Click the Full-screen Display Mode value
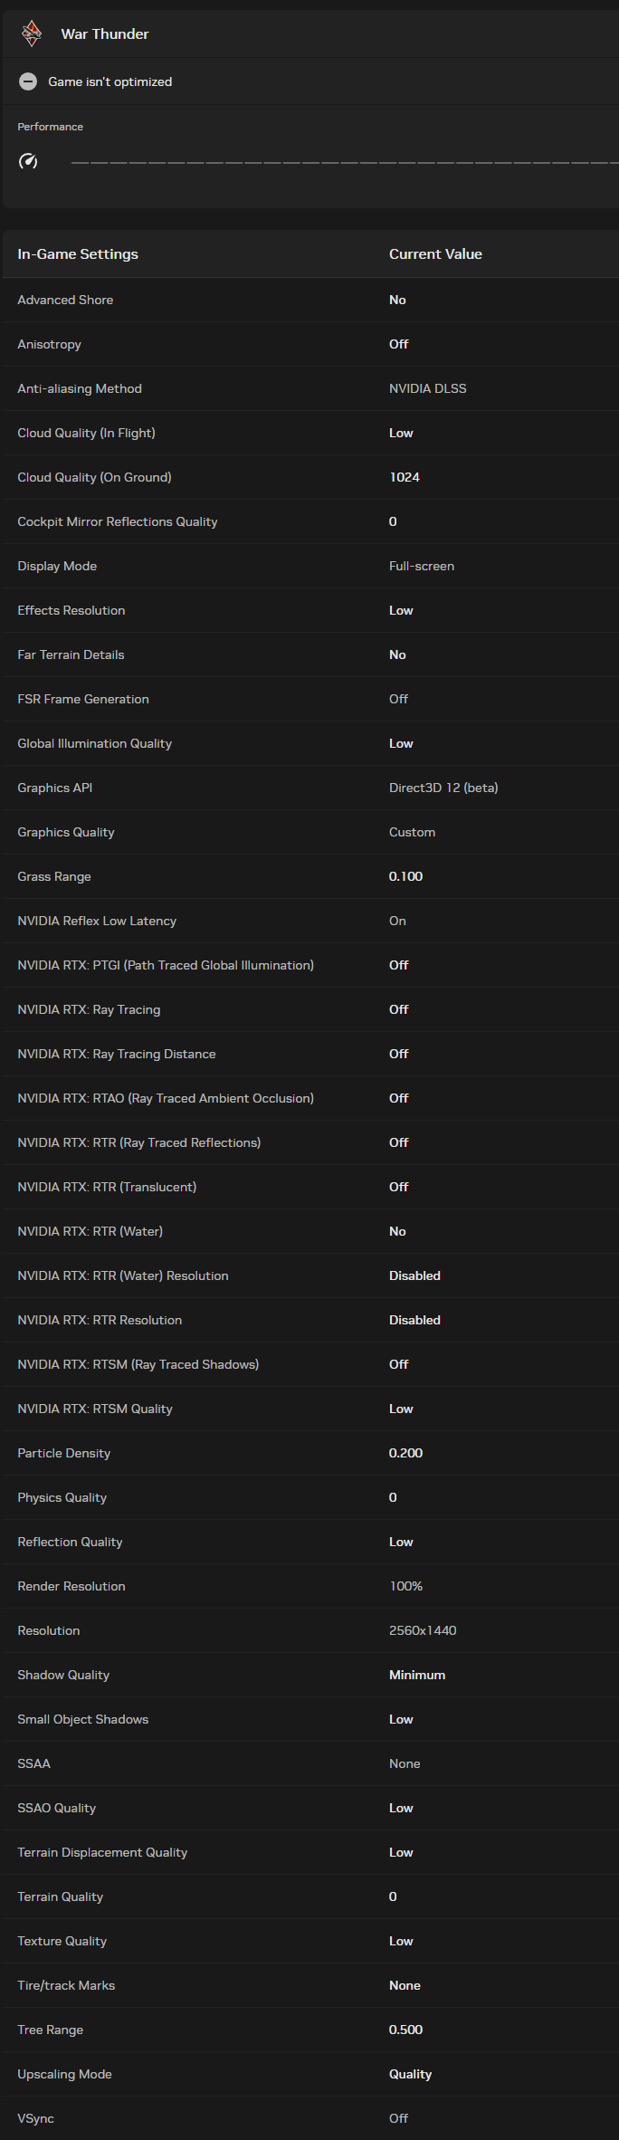The image size is (619, 2140). [422, 566]
